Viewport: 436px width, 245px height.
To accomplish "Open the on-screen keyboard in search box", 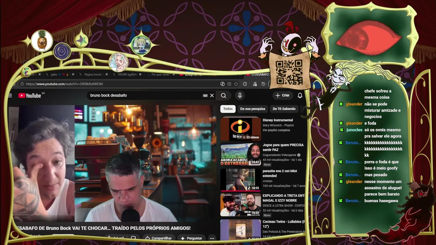I will (205, 96).
